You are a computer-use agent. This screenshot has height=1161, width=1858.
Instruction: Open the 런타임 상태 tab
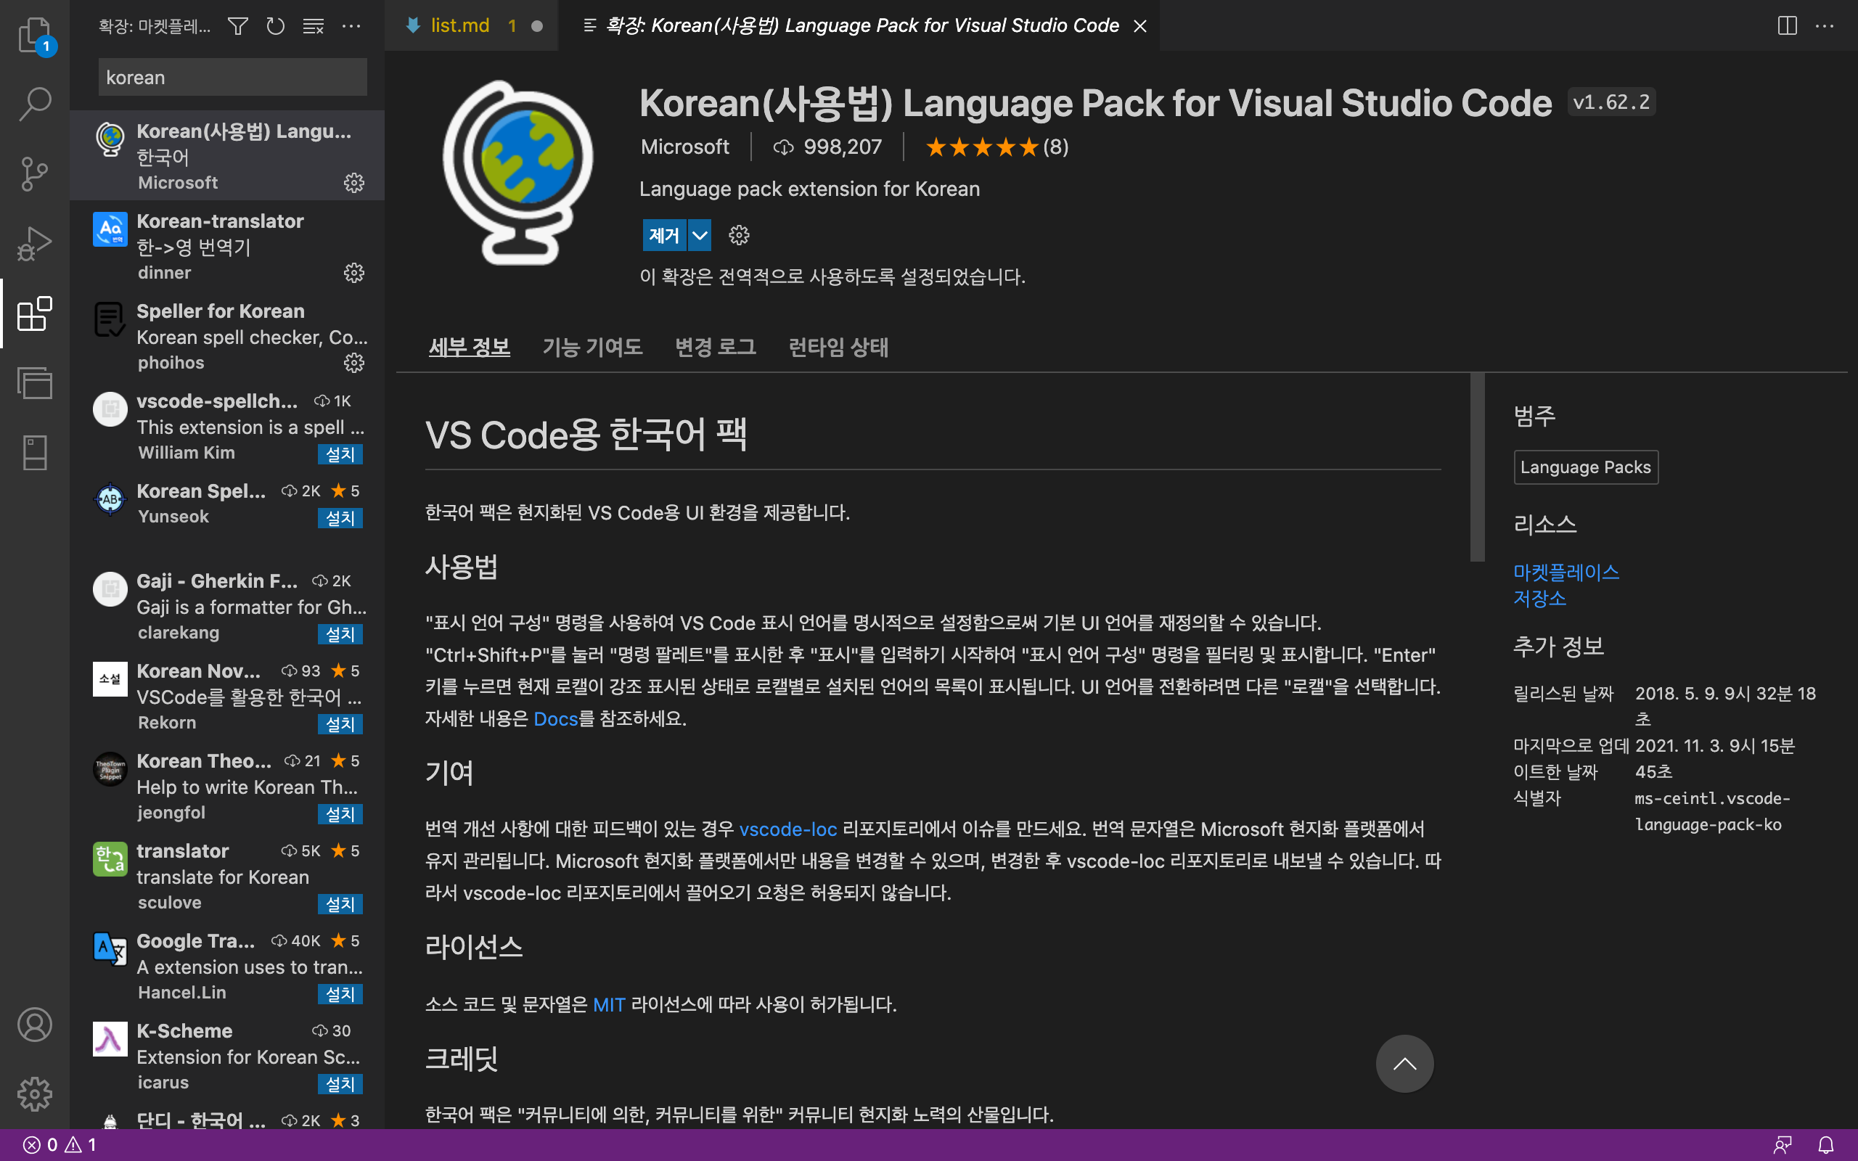(x=838, y=347)
